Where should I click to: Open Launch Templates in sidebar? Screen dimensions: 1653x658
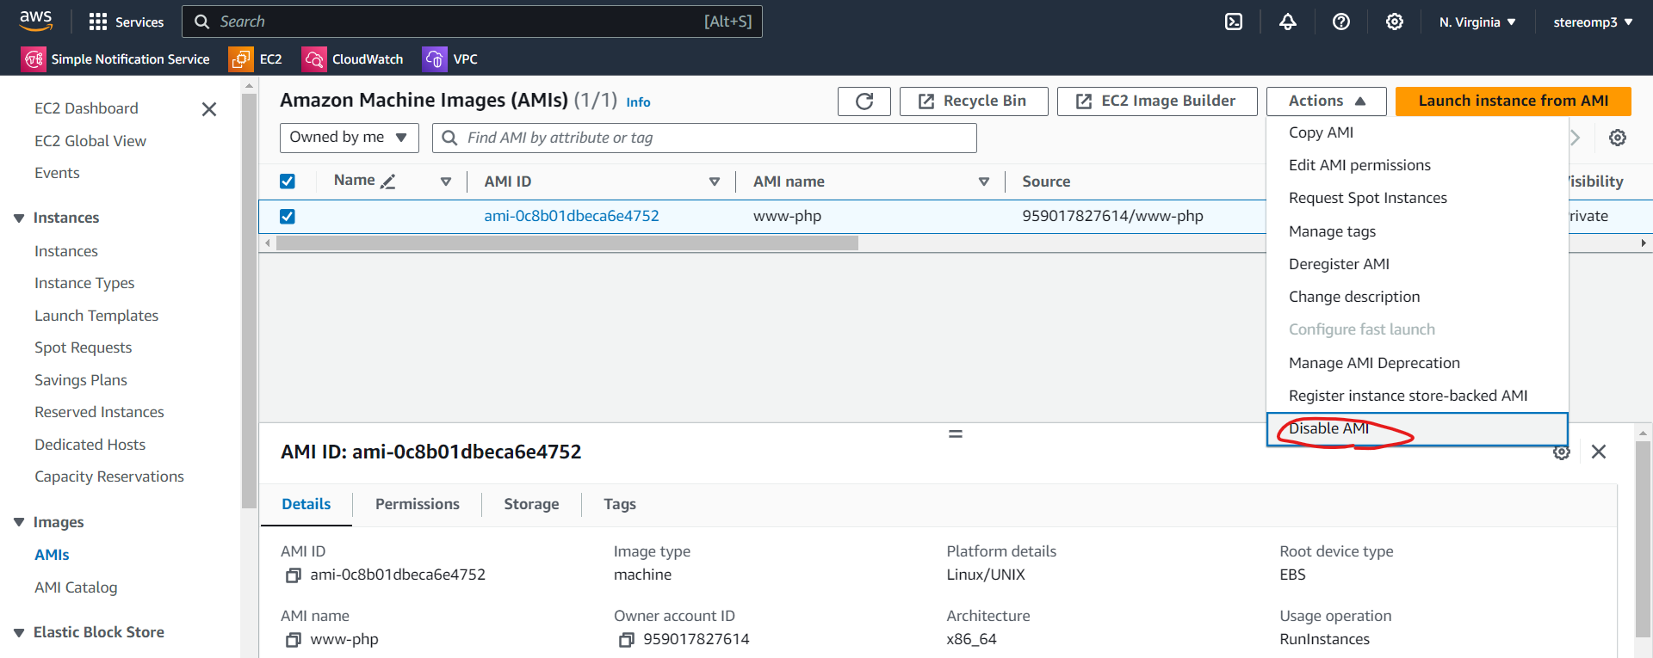click(x=96, y=316)
